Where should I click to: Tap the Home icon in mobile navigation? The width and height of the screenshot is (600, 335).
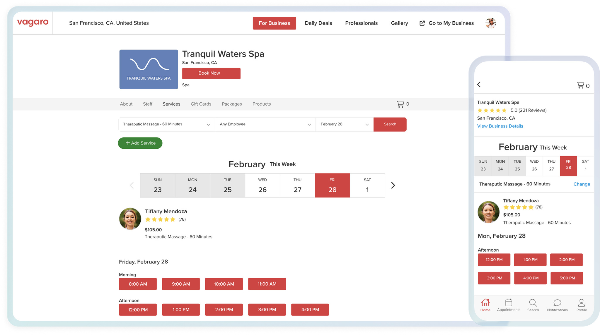[485, 305]
